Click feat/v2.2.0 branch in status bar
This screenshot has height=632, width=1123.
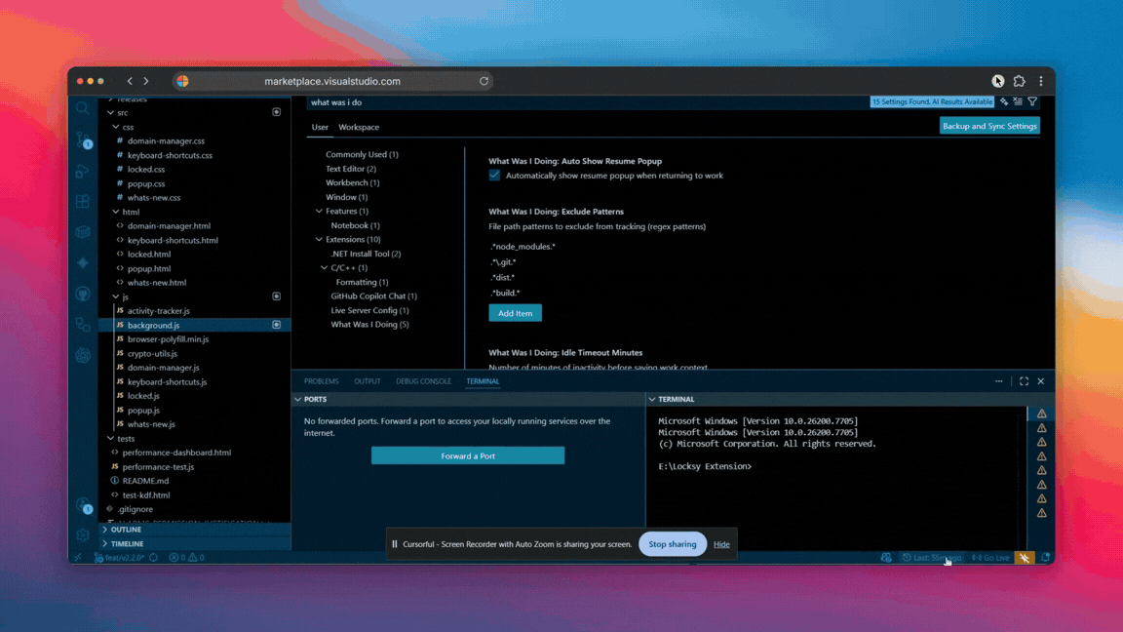119,558
